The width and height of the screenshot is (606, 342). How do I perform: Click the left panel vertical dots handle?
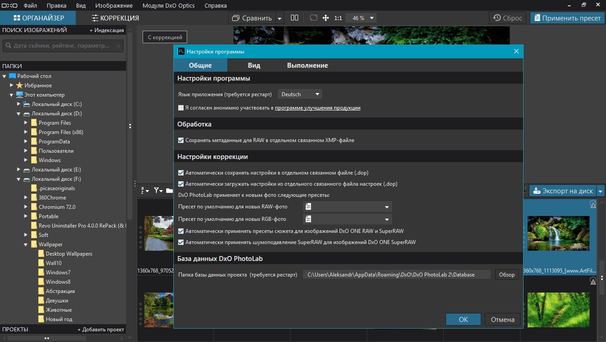click(x=130, y=126)
